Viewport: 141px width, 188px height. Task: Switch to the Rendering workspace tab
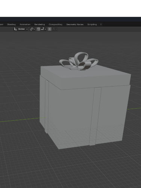39,24
